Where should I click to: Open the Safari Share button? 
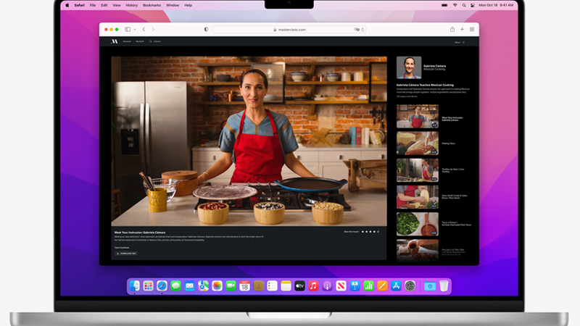pos(452,29)
